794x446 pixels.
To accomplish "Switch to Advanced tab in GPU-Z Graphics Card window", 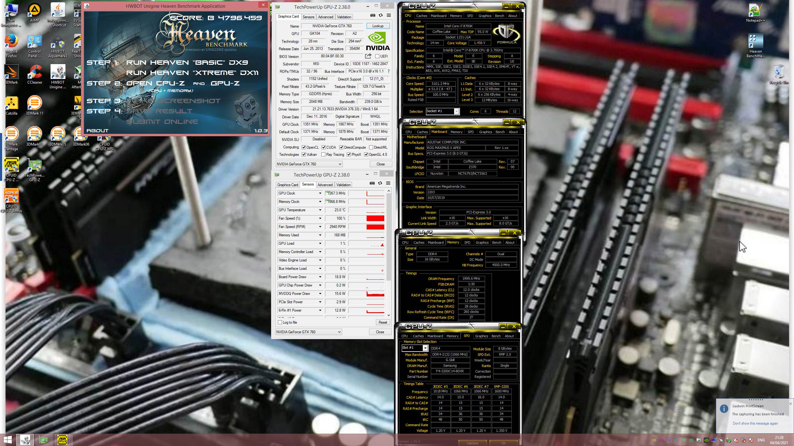I will click(326, 17).
